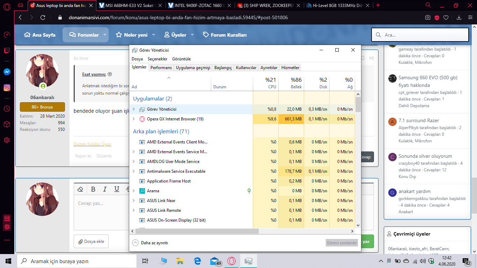Switch to Başlangıç tab
This screenshot has width=477, height=268.
tap(223, 68)
